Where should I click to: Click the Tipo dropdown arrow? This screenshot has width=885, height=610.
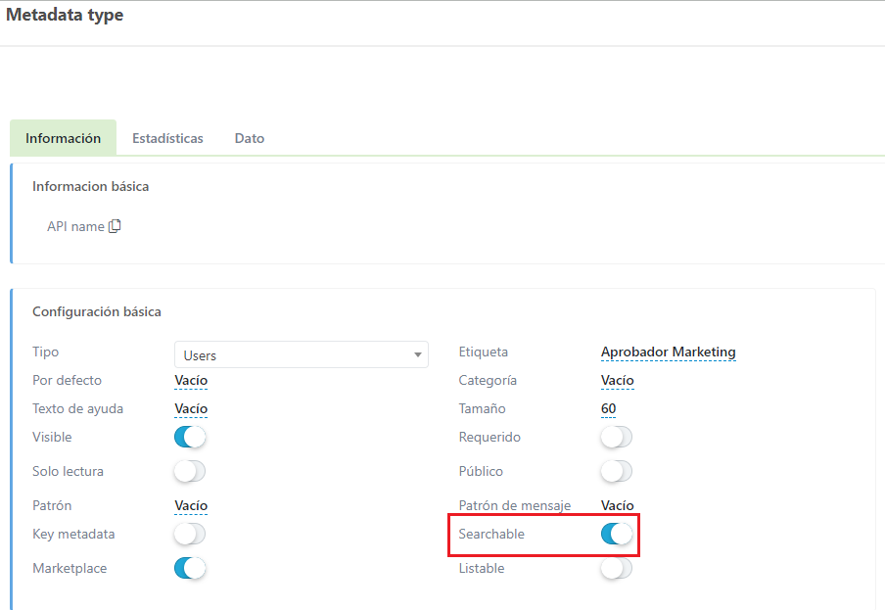click(x=418, y=354)
